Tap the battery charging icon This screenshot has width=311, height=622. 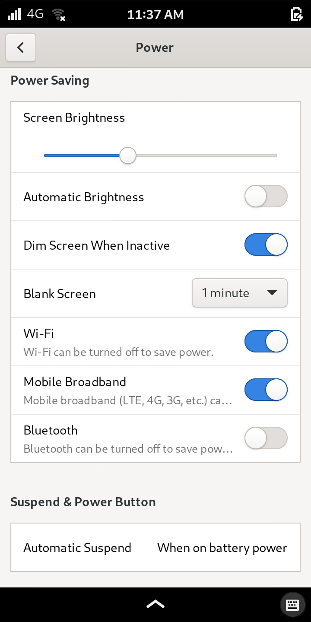(x=297, y=14)
